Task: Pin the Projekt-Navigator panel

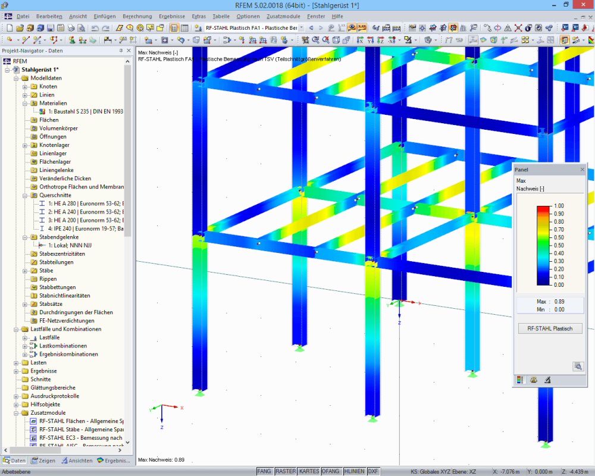Action: coord(121,51)
